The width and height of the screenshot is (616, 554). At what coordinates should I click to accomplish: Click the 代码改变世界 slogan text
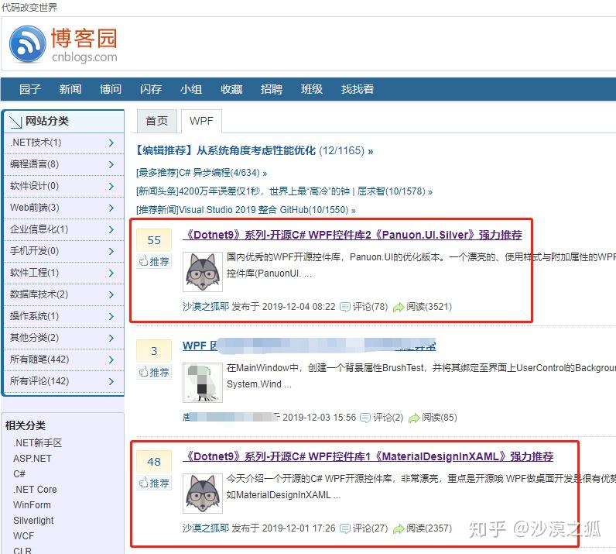tap(29, 8)
